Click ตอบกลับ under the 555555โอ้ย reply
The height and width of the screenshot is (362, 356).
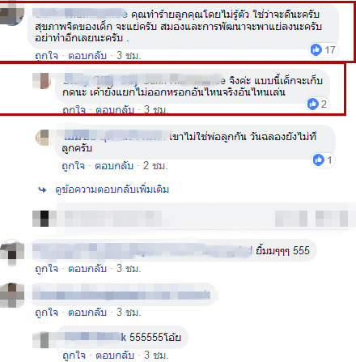(115, 355)
